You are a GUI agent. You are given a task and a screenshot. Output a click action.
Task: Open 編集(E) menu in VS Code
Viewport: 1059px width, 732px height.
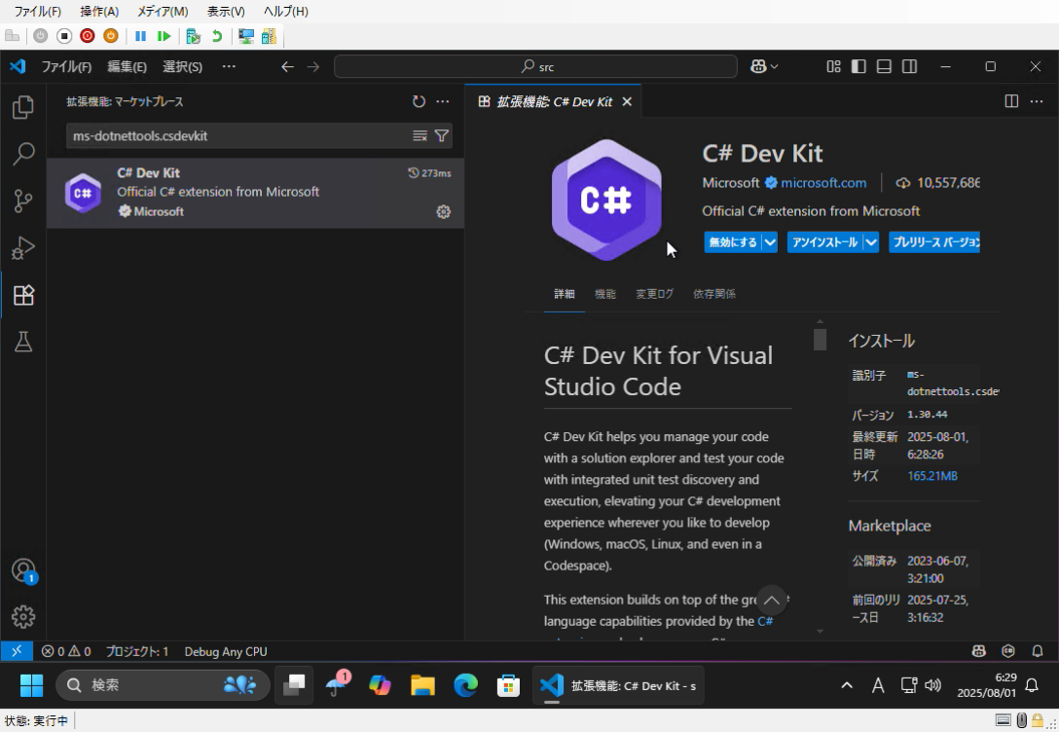127,66
